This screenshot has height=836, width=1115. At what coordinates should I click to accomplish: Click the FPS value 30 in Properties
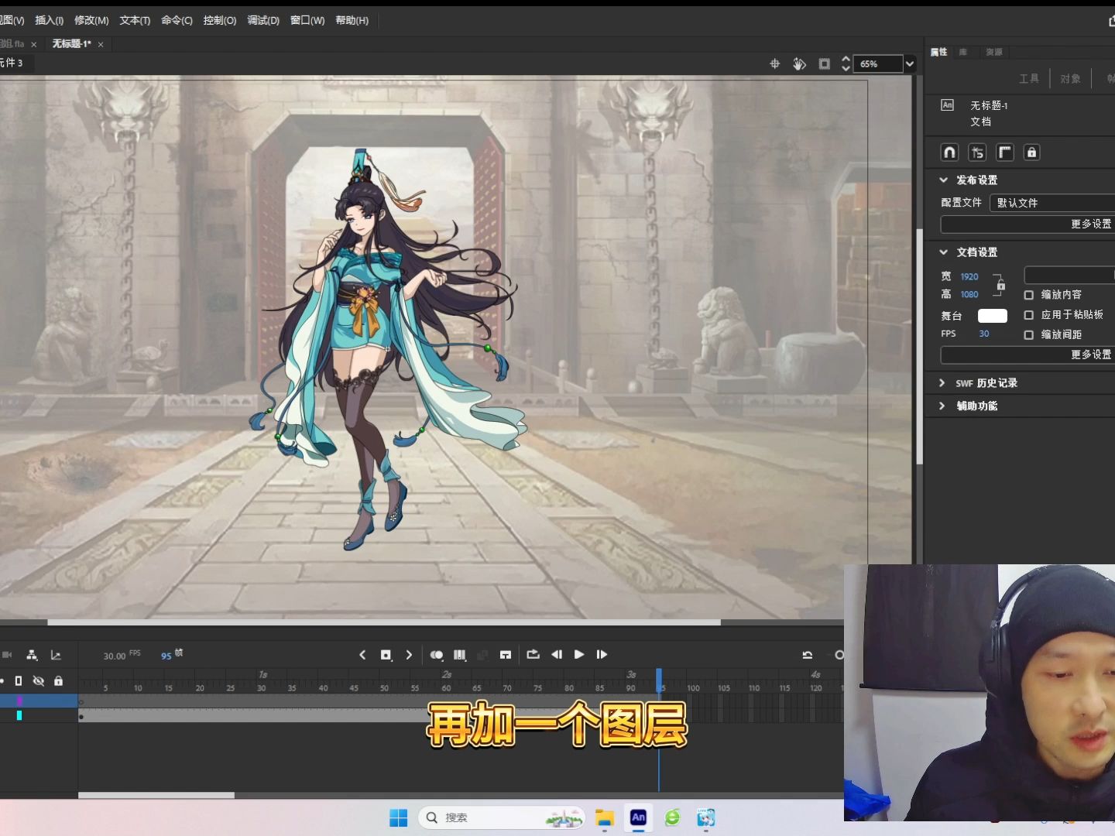click(984, 334)
